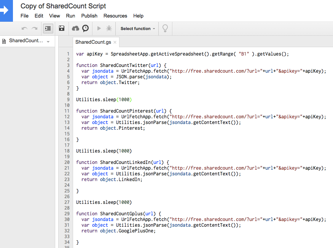
Task: Open the SharedCount file options chevron in sidebar
Action: 47,41
